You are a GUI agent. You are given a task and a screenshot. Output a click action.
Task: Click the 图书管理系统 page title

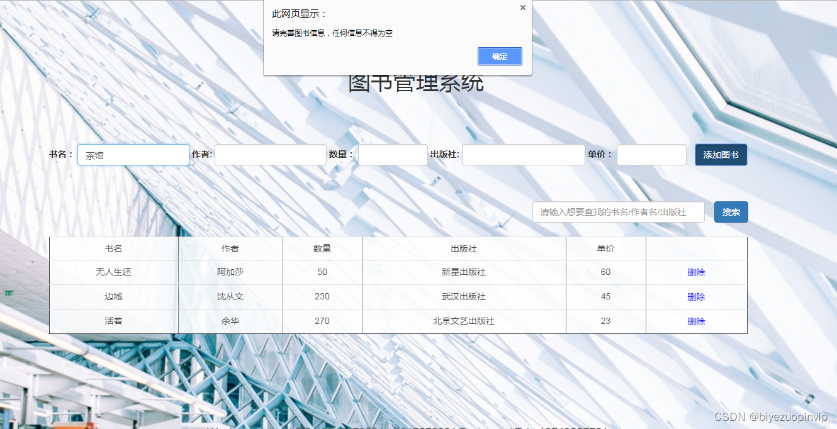[x=416, y=84]
